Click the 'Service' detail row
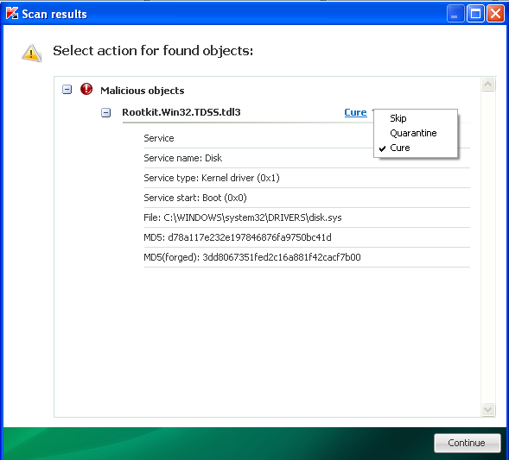Viewport: 509px width, 460px height. (258, 138)
